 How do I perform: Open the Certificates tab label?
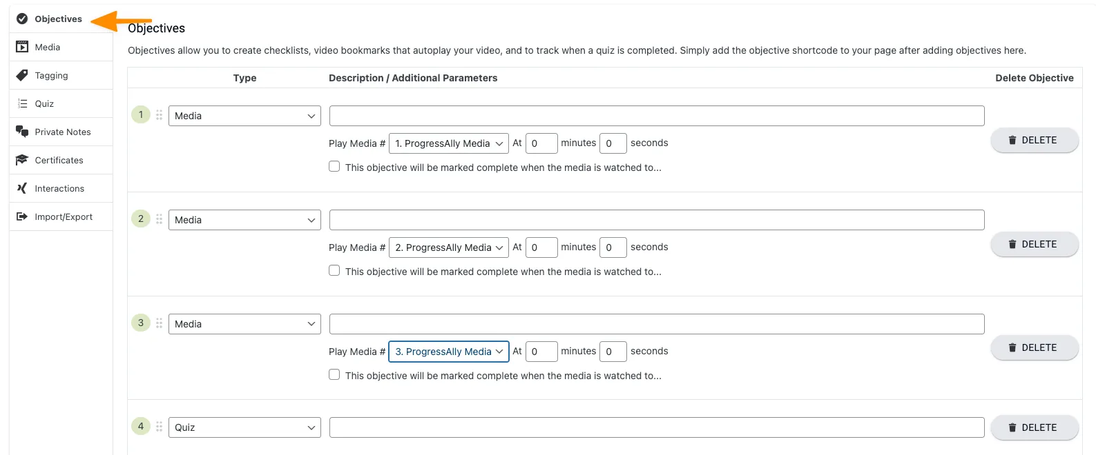[59, 160]
